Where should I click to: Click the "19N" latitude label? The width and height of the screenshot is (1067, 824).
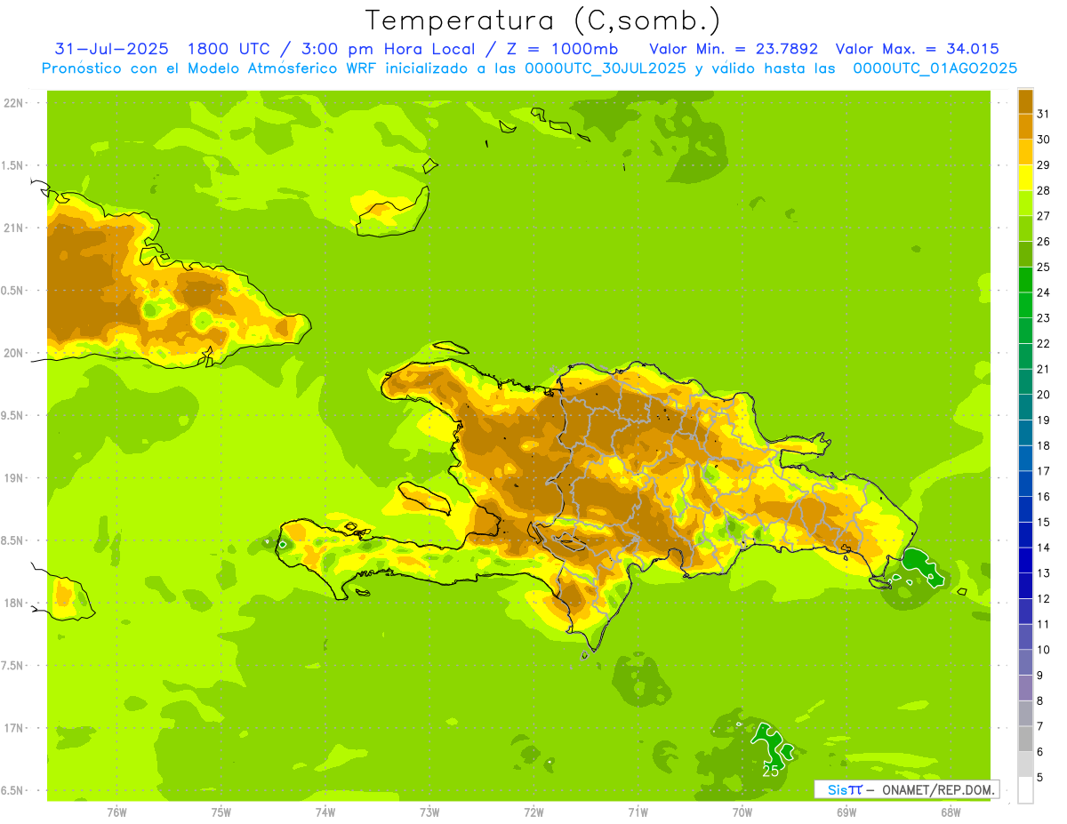click(x=15, y=478)
